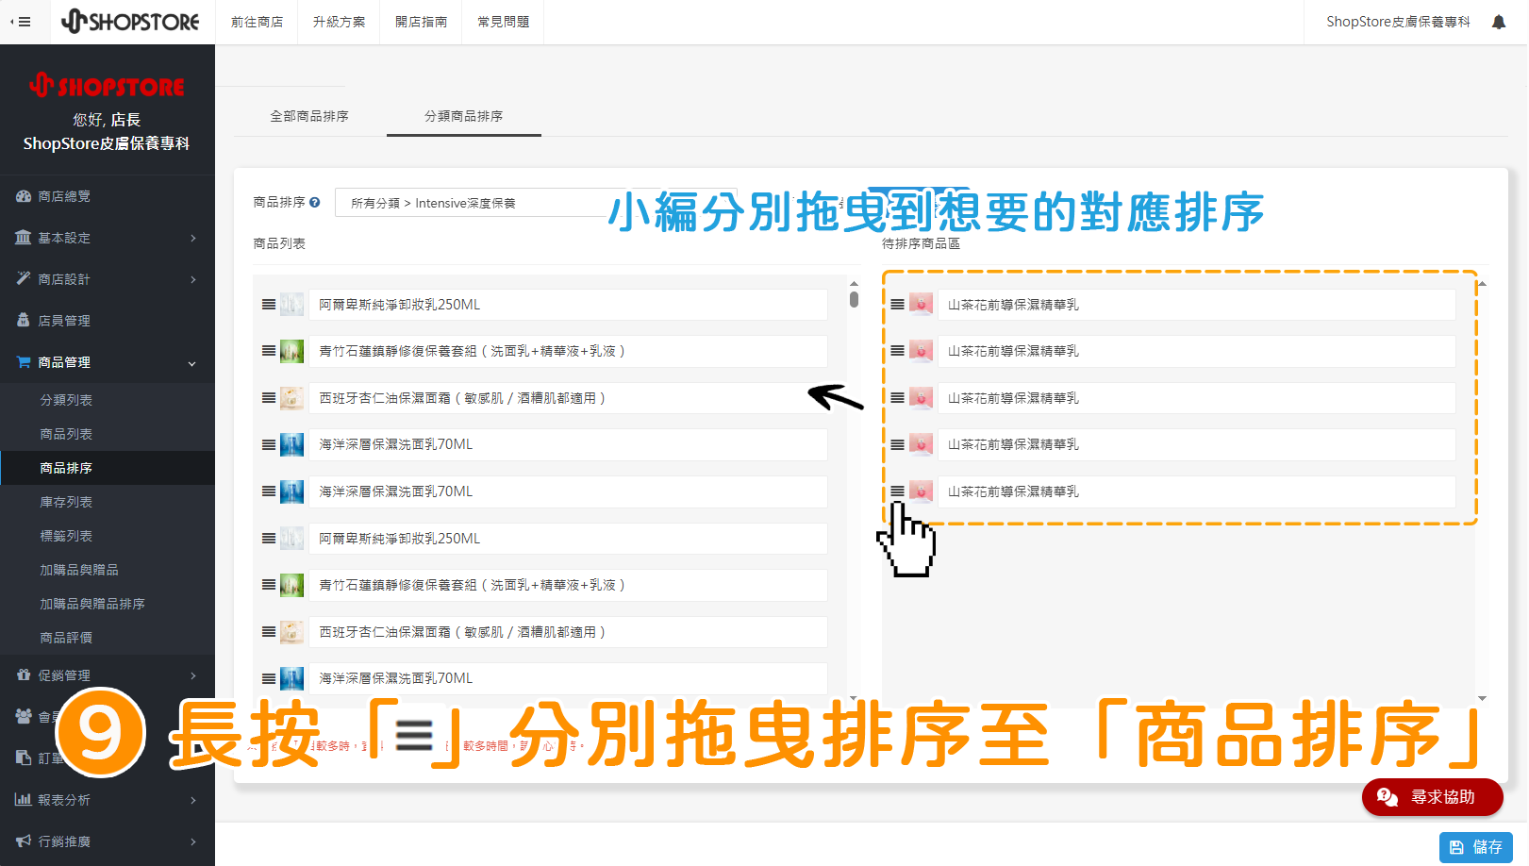Click thumbnail of first 山茶花前導保濕精華乳 product
This screenshot has width=1529, height=866.
(x=922, y=305)
